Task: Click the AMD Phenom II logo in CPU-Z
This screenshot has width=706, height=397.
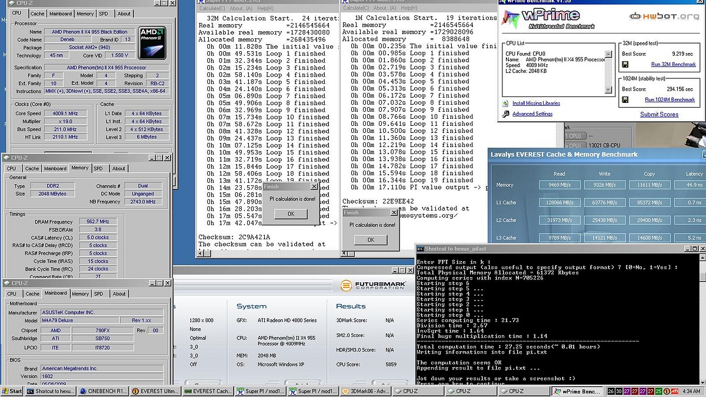Action: [152, 42]
